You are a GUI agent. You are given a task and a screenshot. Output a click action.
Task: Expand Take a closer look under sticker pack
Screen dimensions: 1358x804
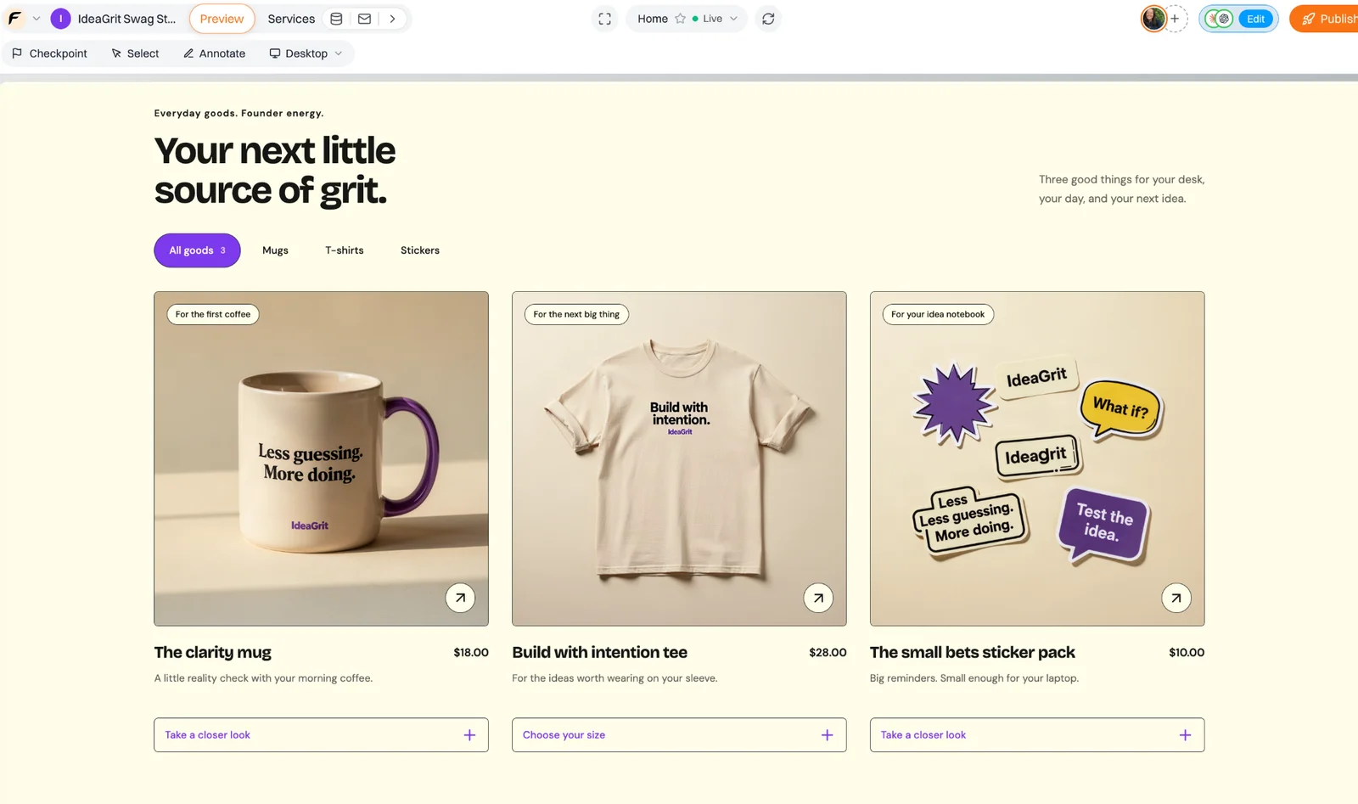[1037, 735]
